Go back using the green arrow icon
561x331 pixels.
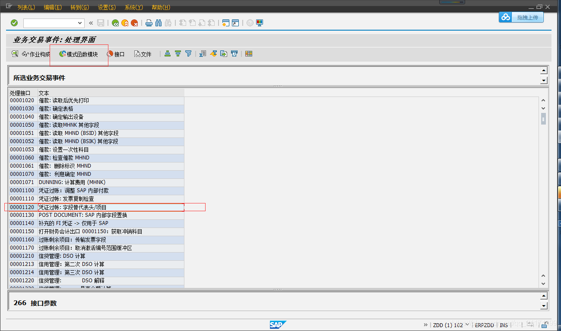click(115, 22)
